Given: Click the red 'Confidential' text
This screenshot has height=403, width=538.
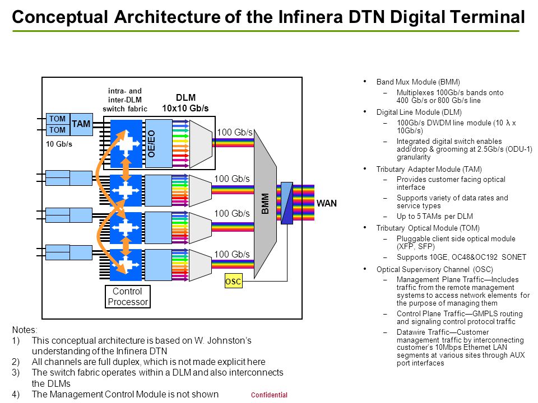Looking at the screenshot, I should [x=269, y=395].
